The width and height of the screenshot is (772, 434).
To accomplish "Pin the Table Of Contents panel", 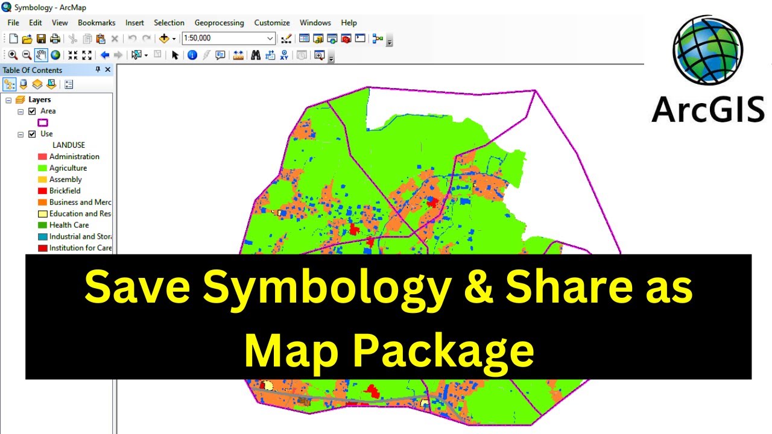I will 98,70.
